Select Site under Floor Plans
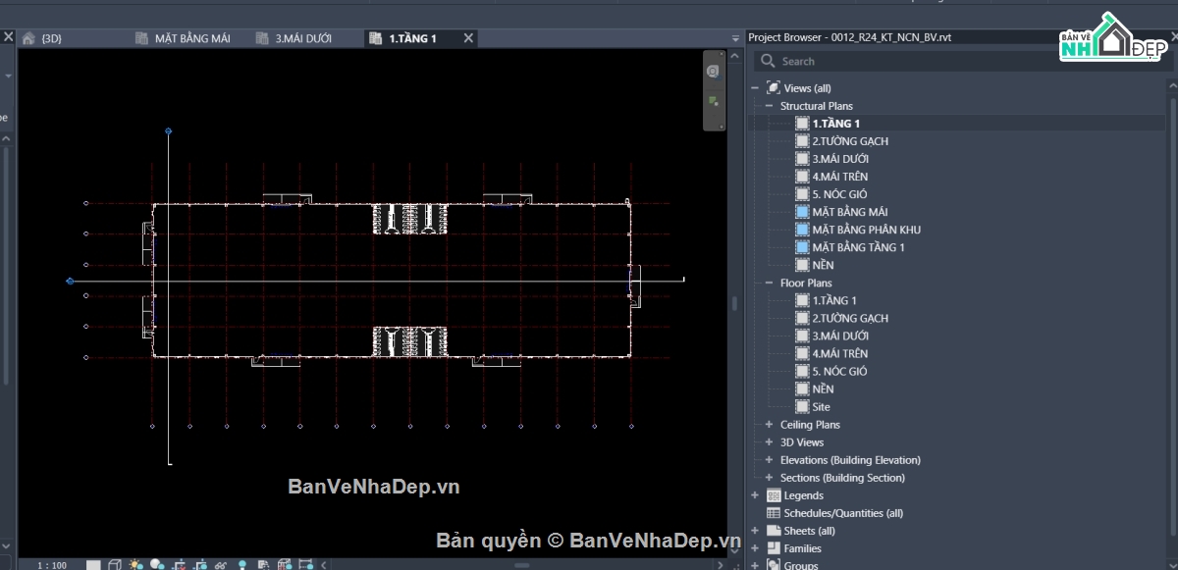 821,407
